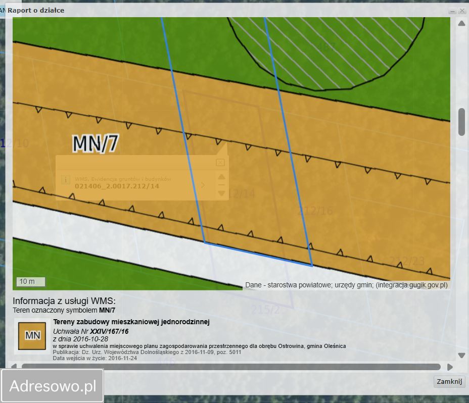Screen dimensions: 469x403
Task: Click the horizontal scroll left arrow
Action: [x=14, y=367]
